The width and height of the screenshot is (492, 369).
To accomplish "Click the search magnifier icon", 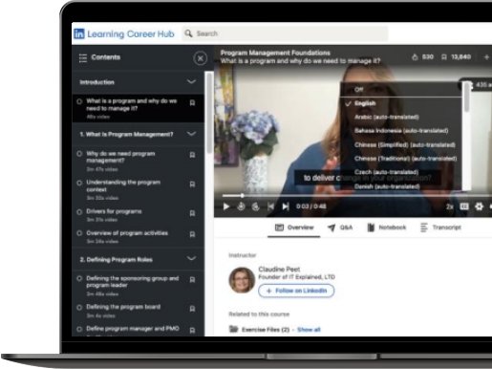I will point(188,33).
